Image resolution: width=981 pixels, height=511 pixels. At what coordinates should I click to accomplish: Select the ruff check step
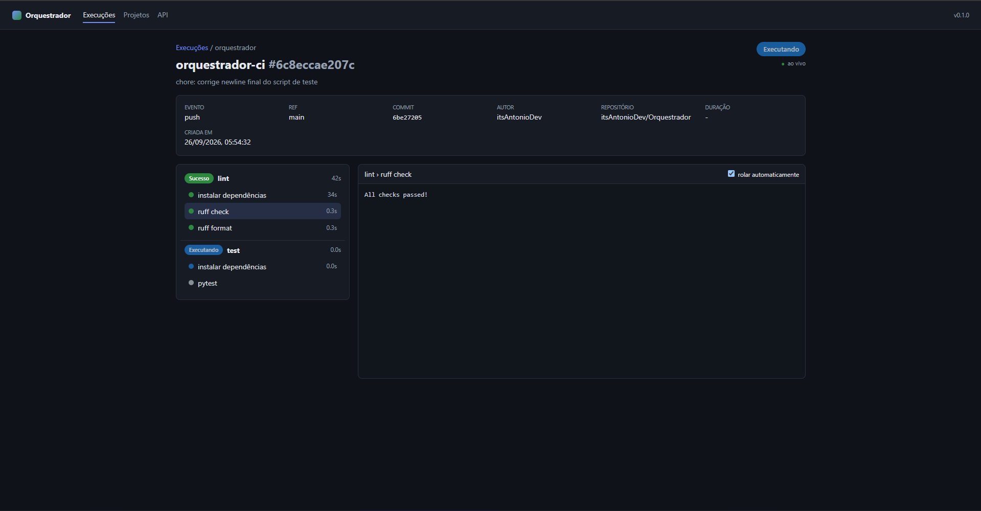[x=263, y=211]
